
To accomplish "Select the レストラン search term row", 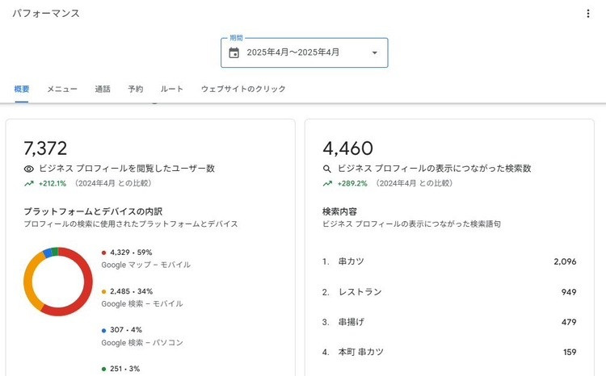I will click(x=449, y=291).
